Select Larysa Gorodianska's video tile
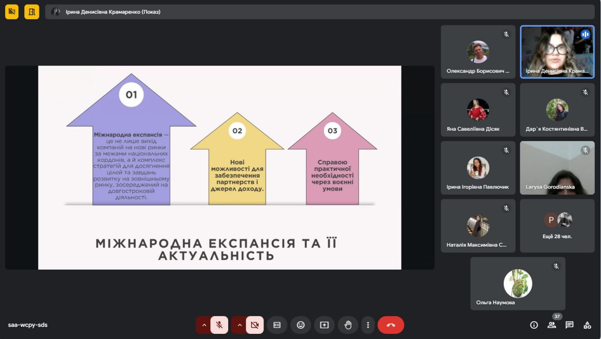The image size is (601, 339). pyautogui.click(x=557, y=168)
